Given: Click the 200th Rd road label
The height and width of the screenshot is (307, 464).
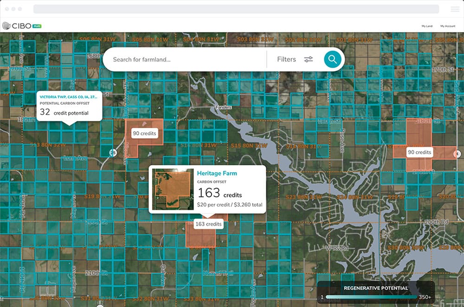Looking at the screenshot, I should (437, 222).
